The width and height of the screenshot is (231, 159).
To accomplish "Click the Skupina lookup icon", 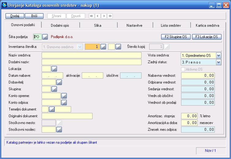I will pyautogui.click(x=54, y=89).
